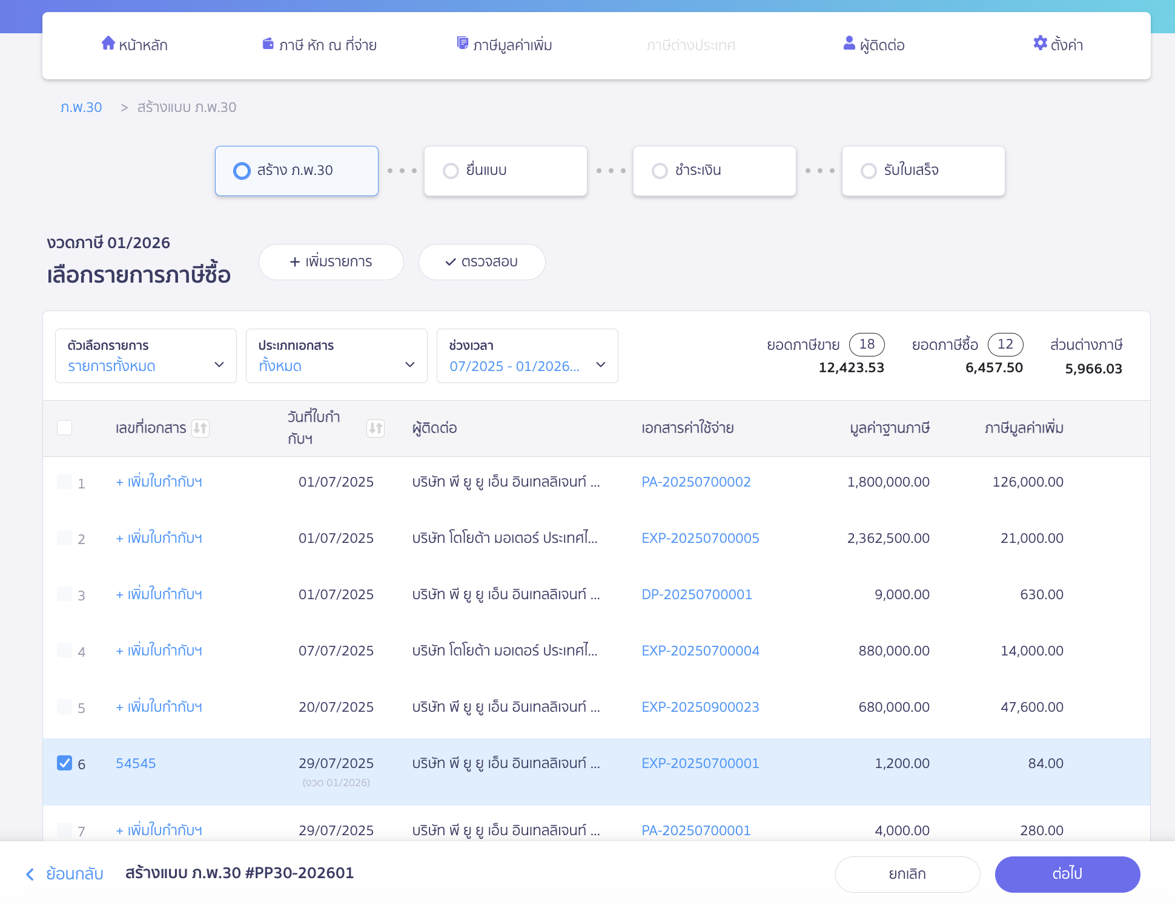Open the ช่วงเวลา date range dropdown
The width and height of the screenshot is (1175, 903).
point(528,356)
